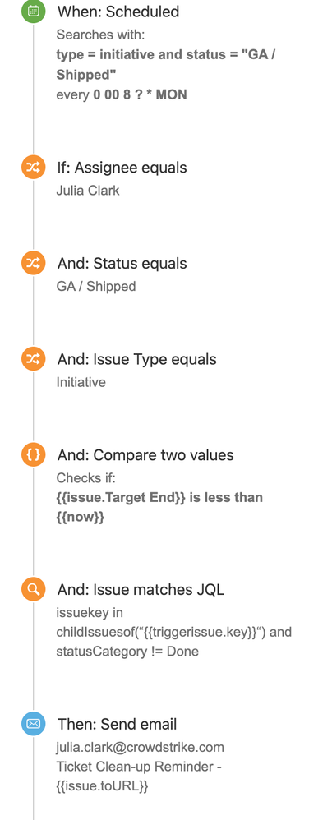Open the Then: Send email action

tap(118, 725)
